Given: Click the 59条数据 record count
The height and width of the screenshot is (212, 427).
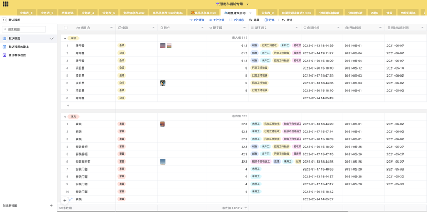Looking at the screenshot, I should pos(65,208).
